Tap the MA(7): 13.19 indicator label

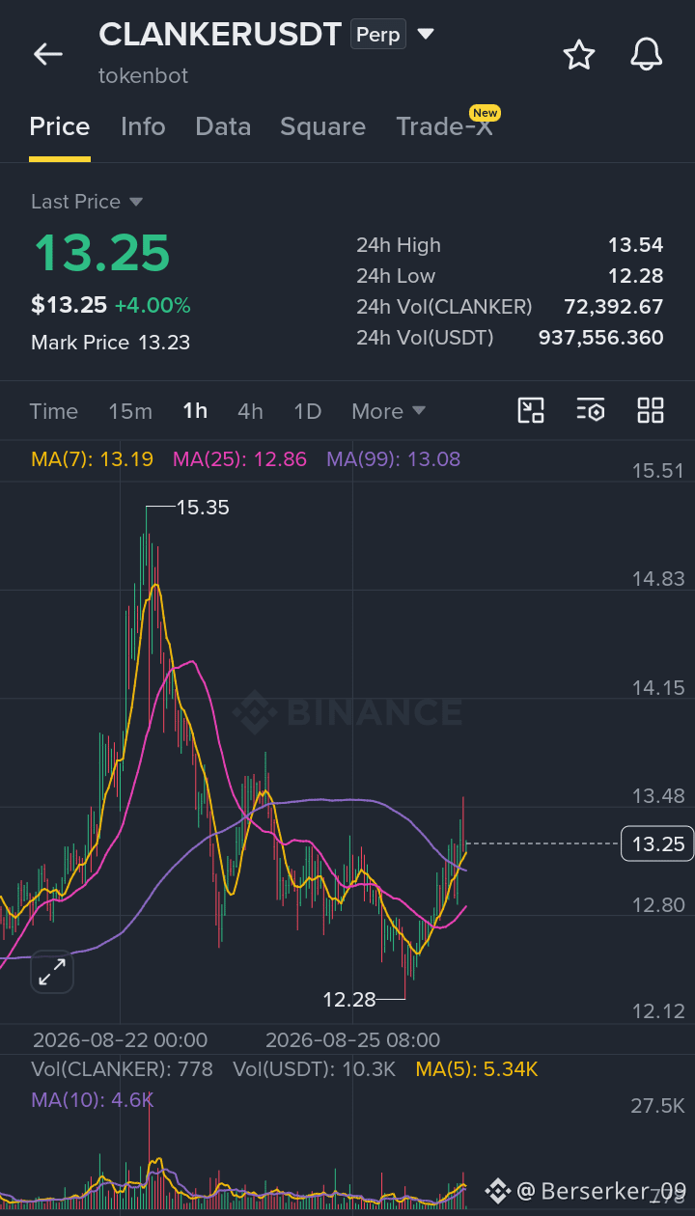pos(93,459)
